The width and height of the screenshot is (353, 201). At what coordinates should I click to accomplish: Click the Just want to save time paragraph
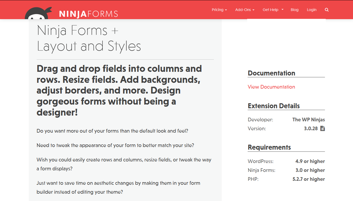118,187
